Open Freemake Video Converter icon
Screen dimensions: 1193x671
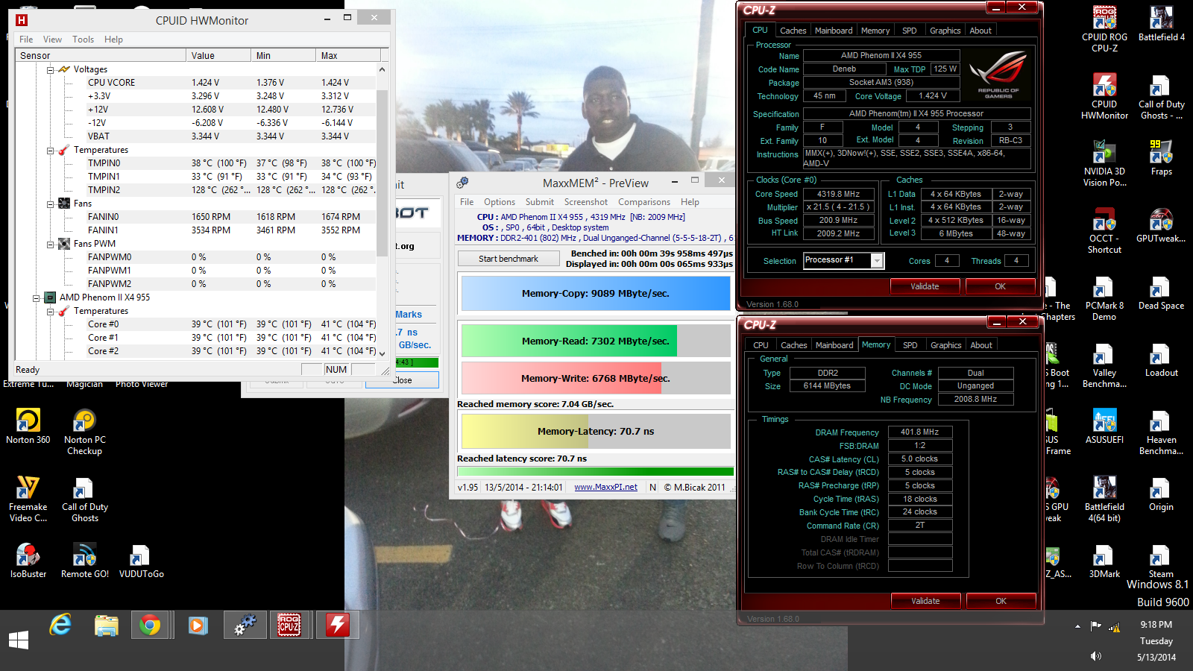[x=28, y=498]
